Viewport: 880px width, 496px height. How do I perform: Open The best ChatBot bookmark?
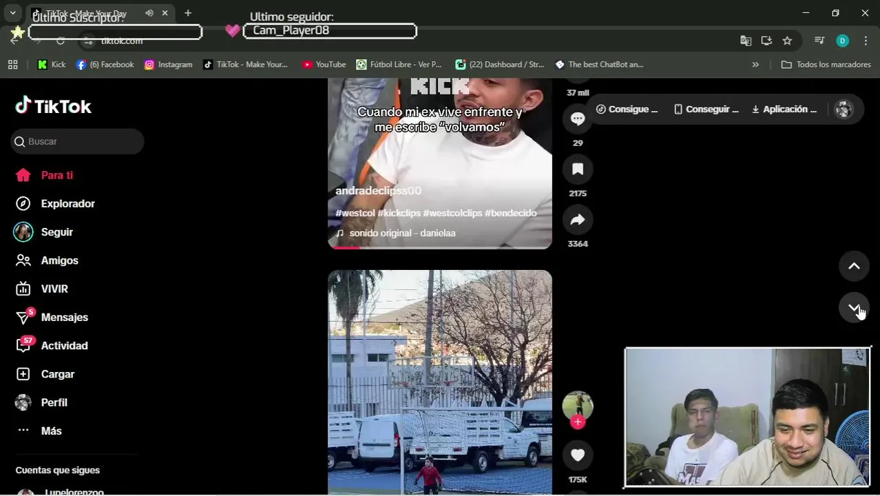coord(599,65)
